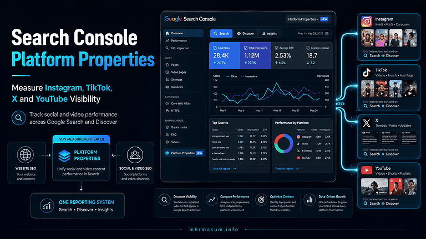Click the stacked layers icon in Platform Properties box
The width and height of the screenshot is (426, 239).
64,155
